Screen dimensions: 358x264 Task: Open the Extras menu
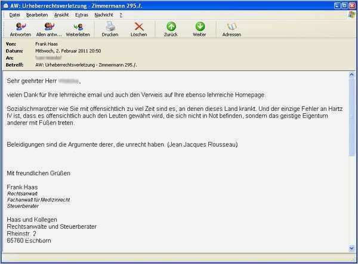(x=82, y=15)
